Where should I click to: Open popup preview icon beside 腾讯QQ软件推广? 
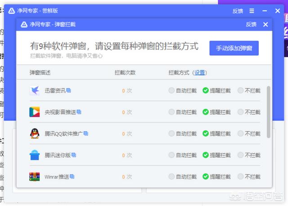tap(86, 133)
